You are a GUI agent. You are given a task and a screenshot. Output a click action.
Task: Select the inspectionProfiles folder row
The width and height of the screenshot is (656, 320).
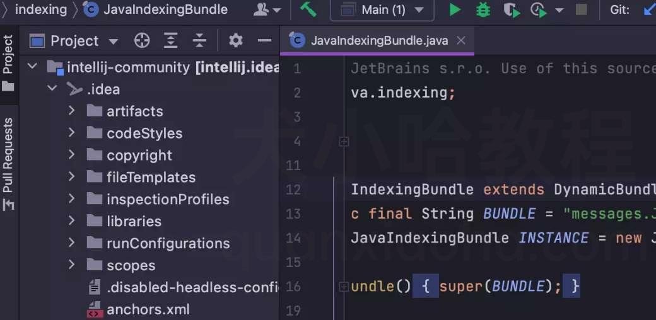pos(149,199)
